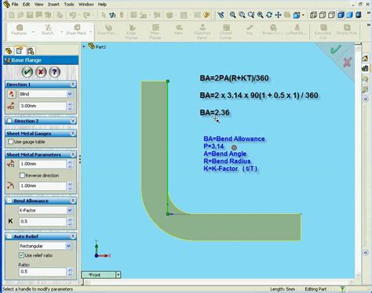Click Zoom to Fit magnifier icon
This screenshot has width=372, height=293.
tap(232, 15)
